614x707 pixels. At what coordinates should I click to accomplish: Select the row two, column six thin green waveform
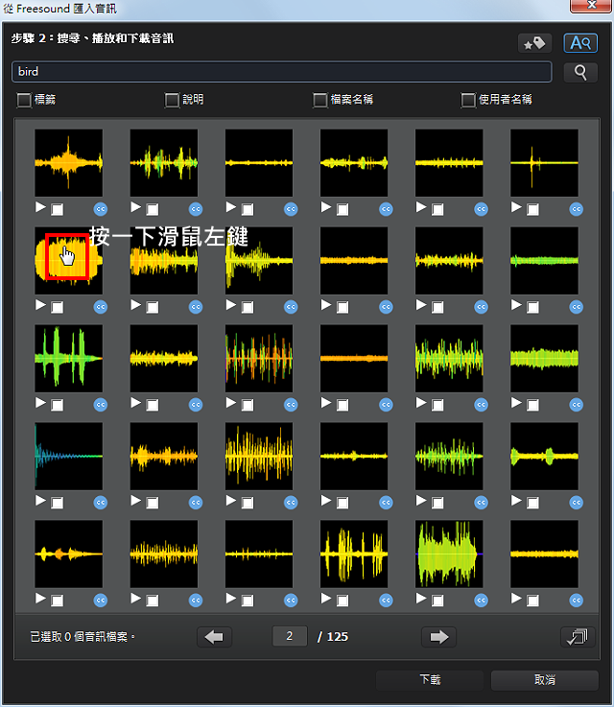544,261
